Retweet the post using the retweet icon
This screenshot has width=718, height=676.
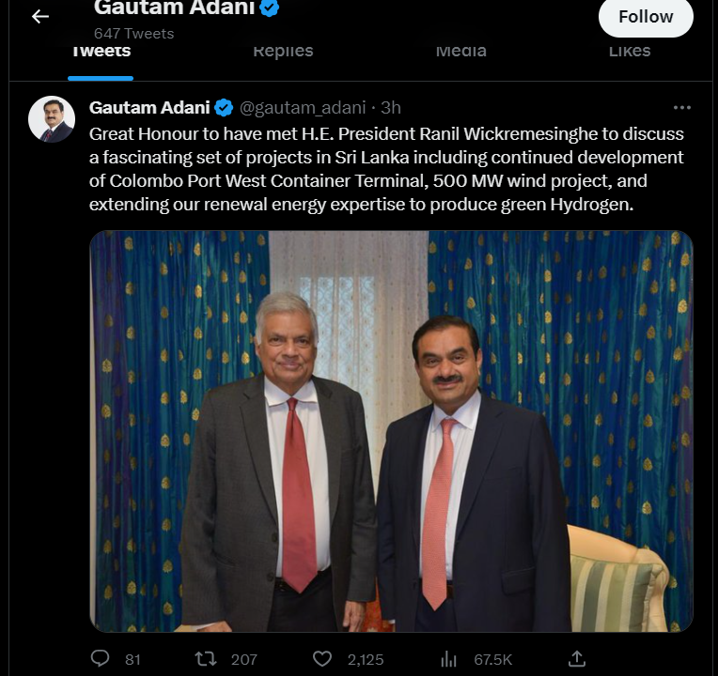[x=205, y=658]
